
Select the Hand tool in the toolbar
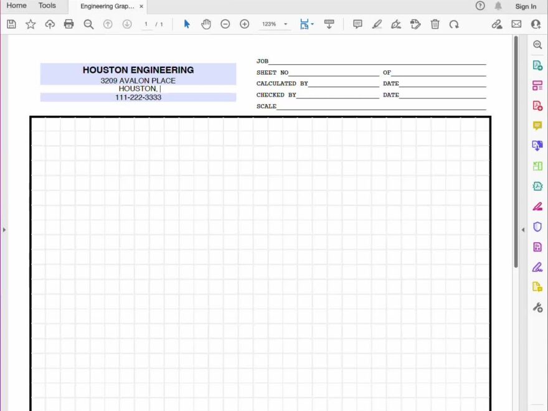coord(206,24)
